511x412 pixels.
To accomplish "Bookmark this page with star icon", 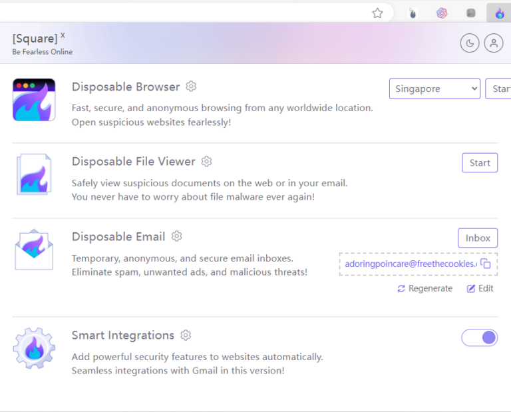I will tap(377, 13).
